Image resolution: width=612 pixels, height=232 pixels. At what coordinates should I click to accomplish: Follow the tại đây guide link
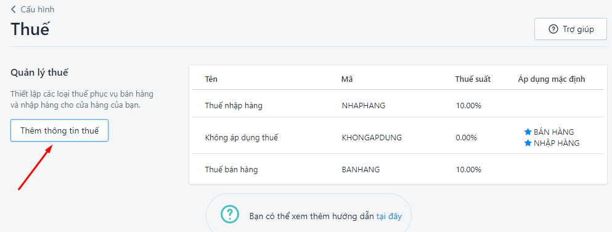click(x=389, y=216)
